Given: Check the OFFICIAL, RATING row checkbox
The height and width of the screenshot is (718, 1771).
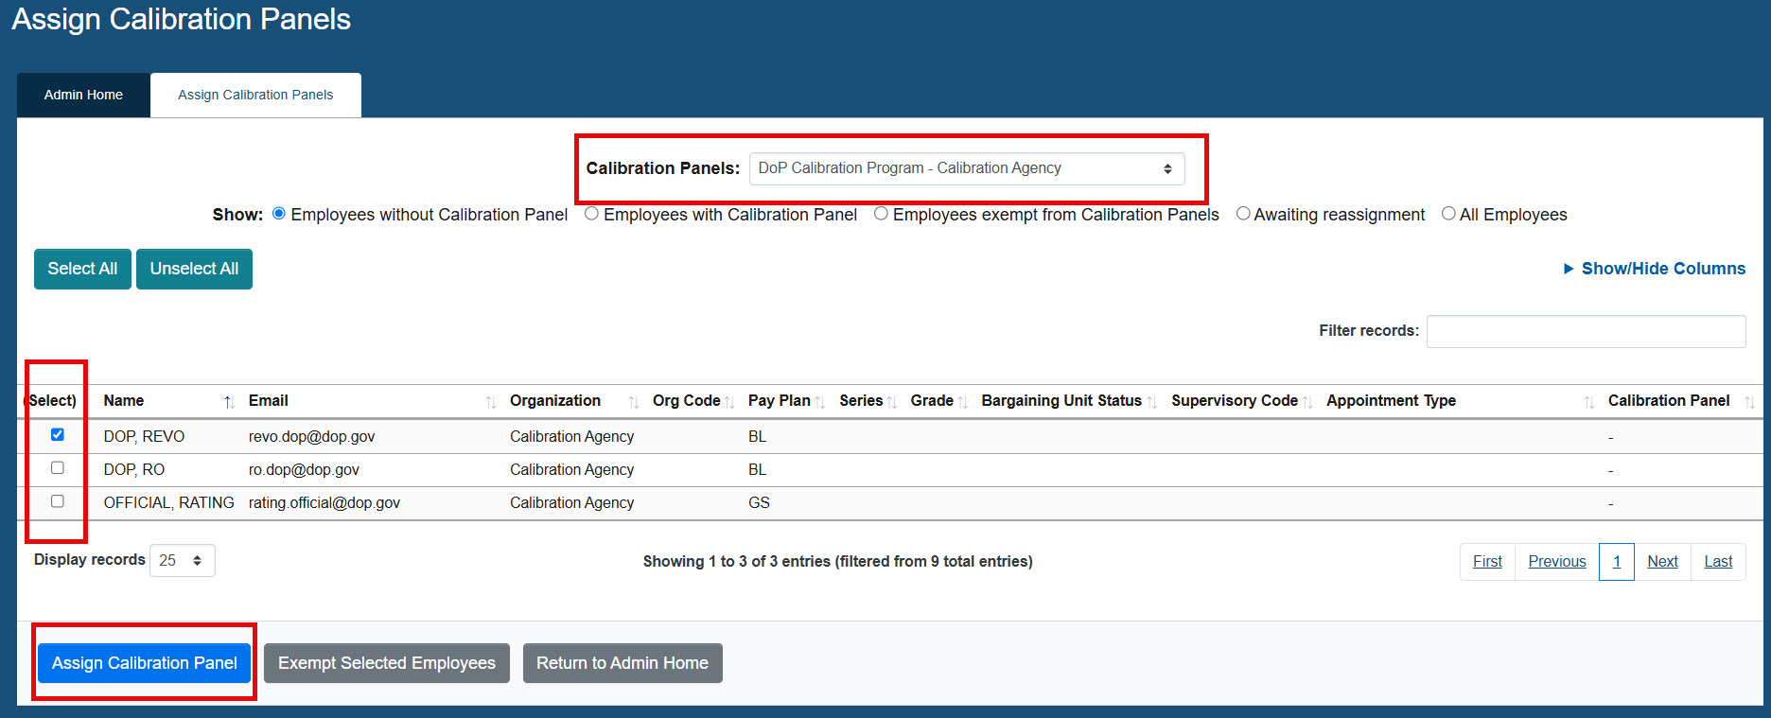Looking at the screenshot, I should click(x=58, y=500).
